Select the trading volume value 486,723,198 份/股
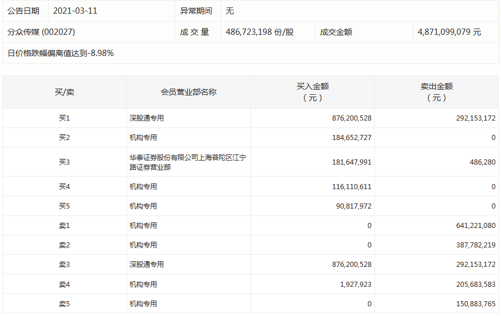 click(259, 32)
